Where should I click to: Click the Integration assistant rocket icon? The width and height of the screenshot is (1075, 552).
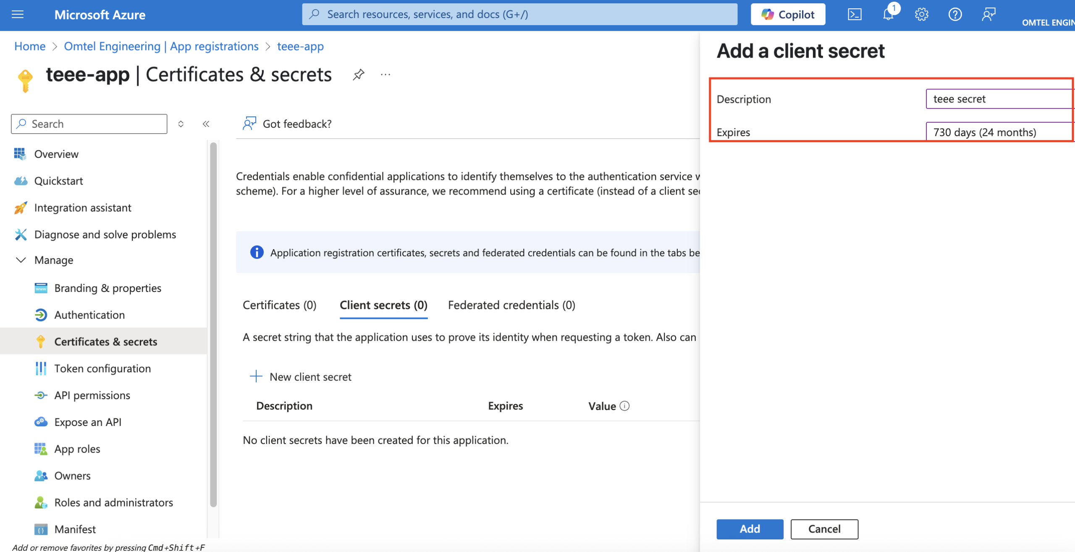tap(20, 208)
